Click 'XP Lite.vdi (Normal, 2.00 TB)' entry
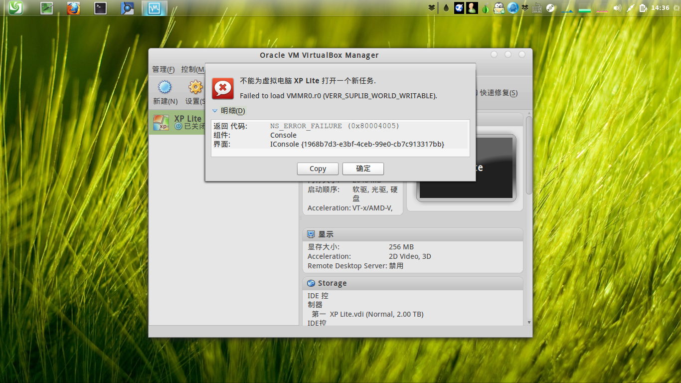The width and height of the screenshot is (681, 383). (377, 314)
